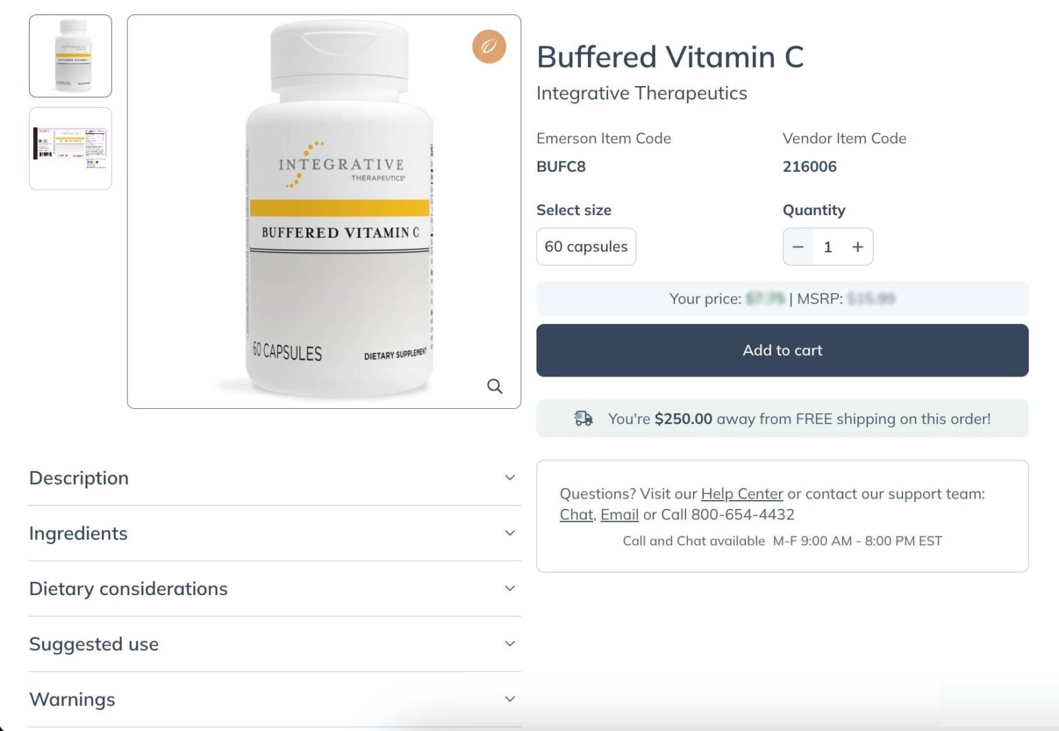Click the magnifier zoom icon on product image

pos(494,386)
